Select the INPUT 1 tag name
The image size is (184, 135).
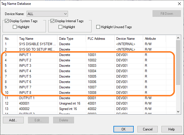pyautogui.click(x=25, y=55)
